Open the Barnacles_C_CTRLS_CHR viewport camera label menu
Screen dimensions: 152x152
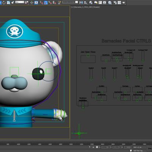83,7
